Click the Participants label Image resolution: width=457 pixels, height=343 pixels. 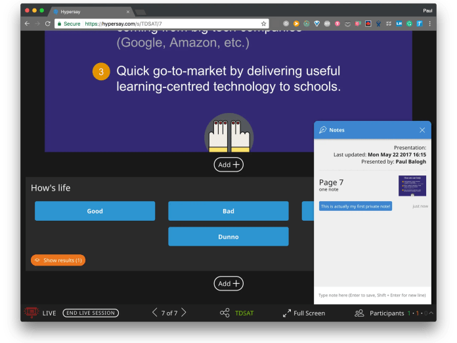pos(387,313)
